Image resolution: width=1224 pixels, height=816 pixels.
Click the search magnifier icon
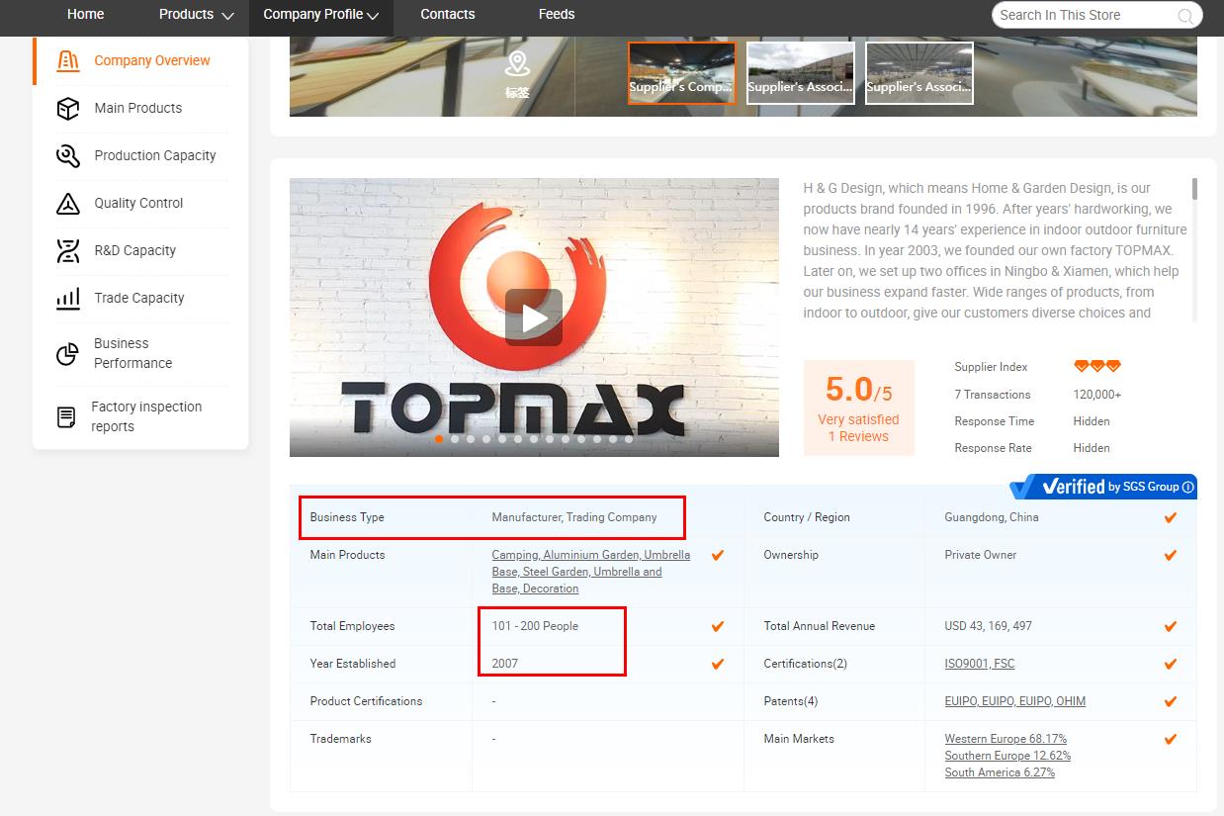(1185, 15)
